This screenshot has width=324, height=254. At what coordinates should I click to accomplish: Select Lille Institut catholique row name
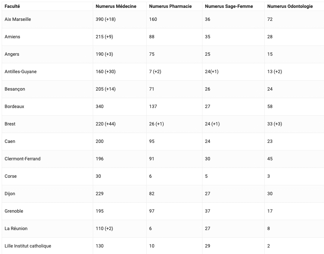28,246
